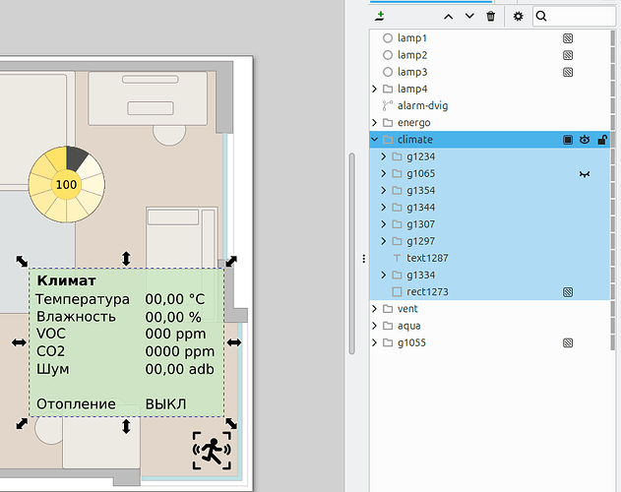
Task: Expand the g1234 group
Action: tap(384, 156)
